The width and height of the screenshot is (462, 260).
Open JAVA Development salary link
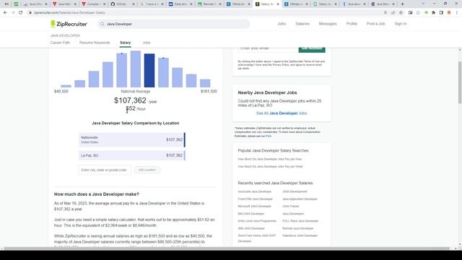pos(295,191)
